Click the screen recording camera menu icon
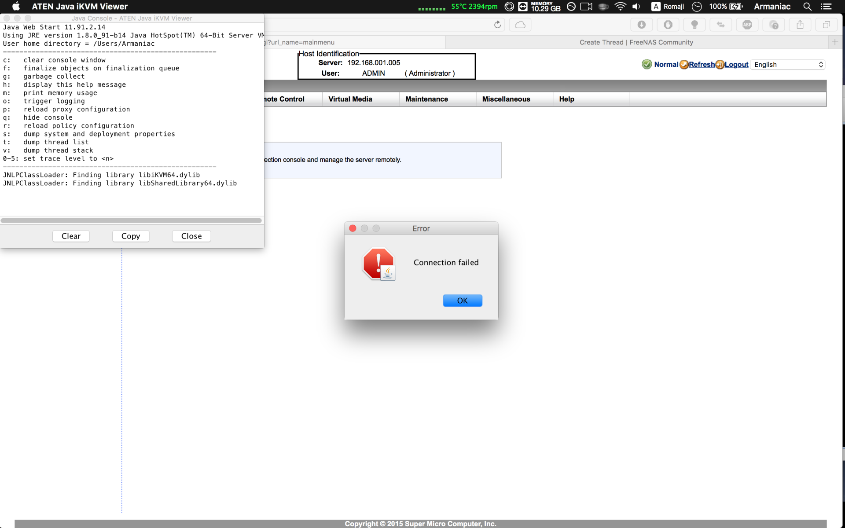Viewport: 845px width, 528px height. pos(586,6)
